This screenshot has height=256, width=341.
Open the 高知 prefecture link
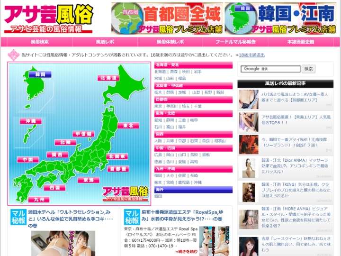pos(194,162)
